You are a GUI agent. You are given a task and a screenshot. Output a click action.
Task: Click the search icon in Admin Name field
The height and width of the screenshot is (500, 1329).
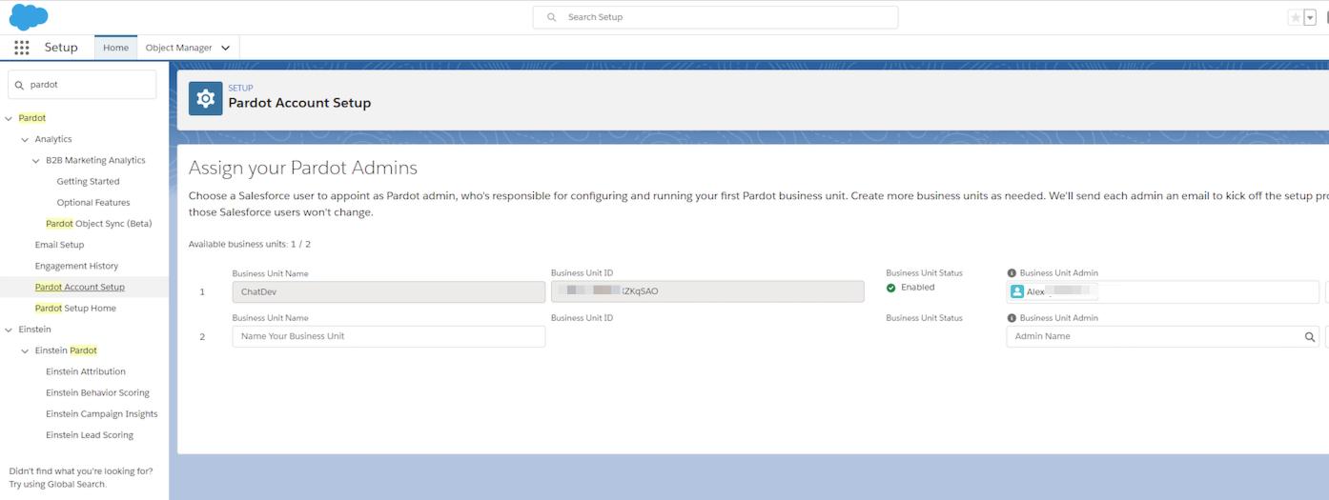[x=1310, y=336]
